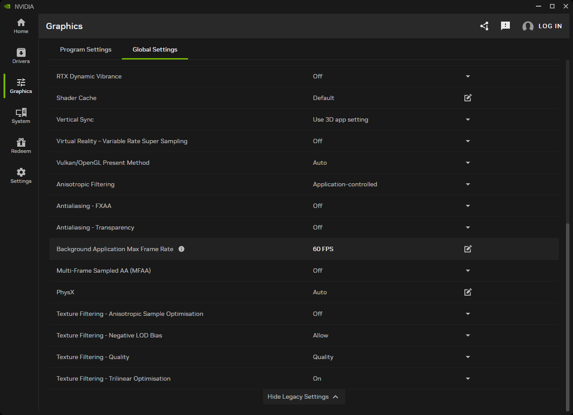Click 'Vulkan/OpenGL Present Method' label

click(103, 163)
